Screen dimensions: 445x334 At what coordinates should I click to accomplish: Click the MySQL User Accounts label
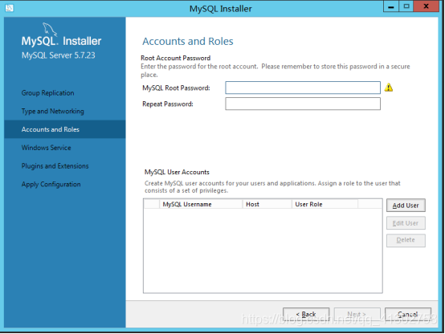pyautogui.click(x=177, y=172)
